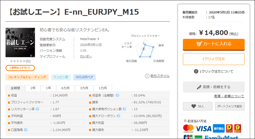
Task: Open the お試しエーン product thumbnail
Action: click(20, 42)
